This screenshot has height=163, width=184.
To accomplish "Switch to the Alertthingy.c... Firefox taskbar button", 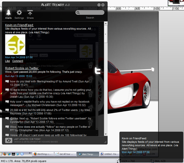I will [x=43, y=154].
